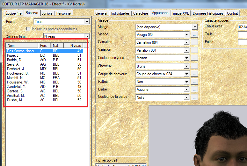Click the Poids input field

pyautogui.click(x=243, y=42)
